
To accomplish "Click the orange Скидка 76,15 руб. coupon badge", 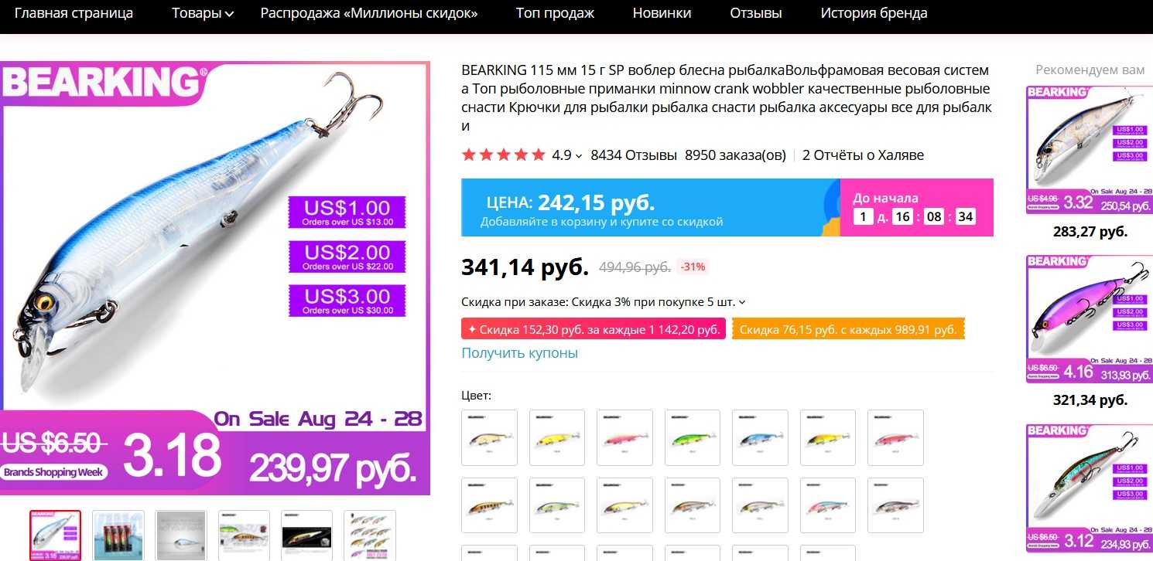I will click(848, 329).
